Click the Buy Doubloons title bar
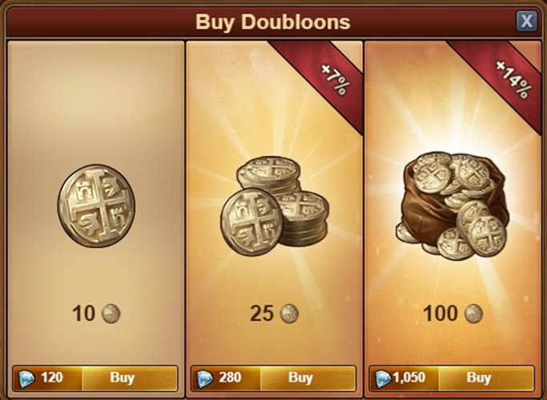Screen dimensions: 547x400 point(272,22)
